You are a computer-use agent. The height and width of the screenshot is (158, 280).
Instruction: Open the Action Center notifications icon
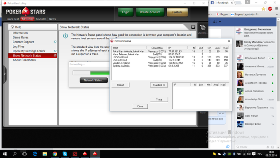click(x=254, y=154)
